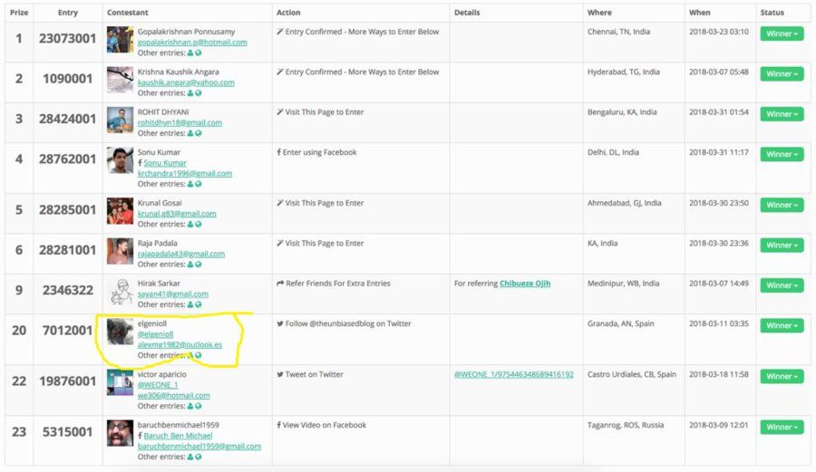Click person icon in Sonu Kumar's other entries

point(190,184)
